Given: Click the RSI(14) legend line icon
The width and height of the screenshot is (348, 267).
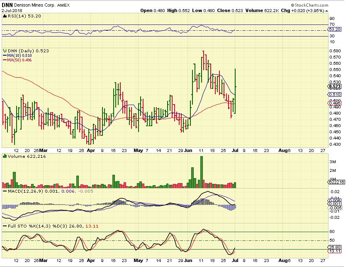Looking at the screenshot, I should [x=5, y=16].
